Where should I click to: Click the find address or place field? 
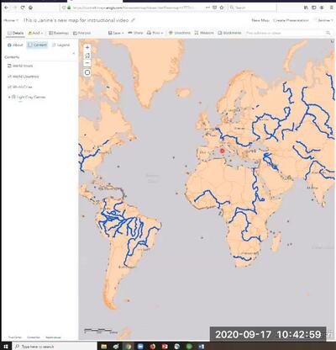tap(284, 33)
